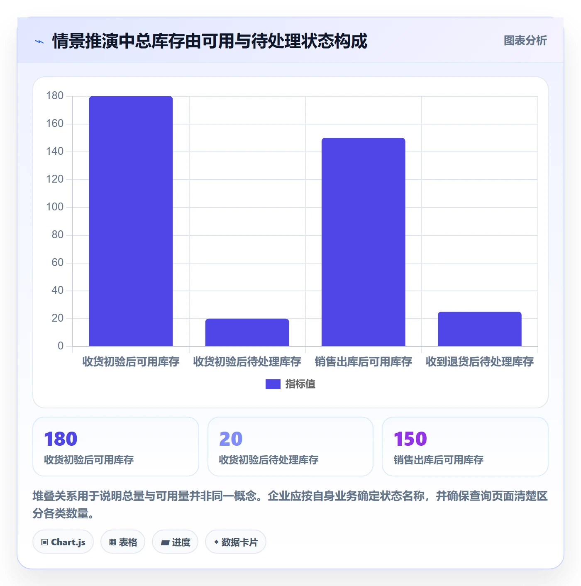
Task: Click the 图表分析 label in header
Action: click(525, 41)
